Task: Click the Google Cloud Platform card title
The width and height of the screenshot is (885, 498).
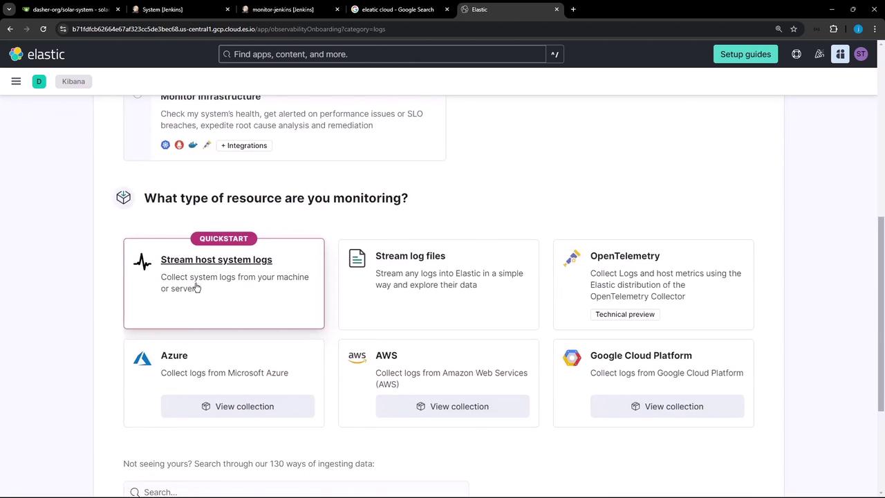Action: click(641, 356)
